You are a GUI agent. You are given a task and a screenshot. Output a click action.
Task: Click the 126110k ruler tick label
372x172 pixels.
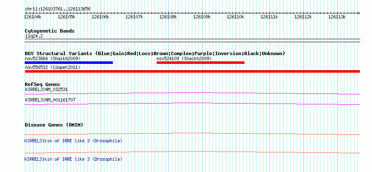[x=236, y=17]
